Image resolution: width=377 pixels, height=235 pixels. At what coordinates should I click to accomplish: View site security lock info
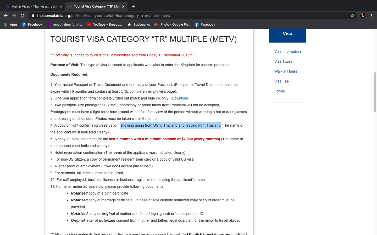click(33, 16)
